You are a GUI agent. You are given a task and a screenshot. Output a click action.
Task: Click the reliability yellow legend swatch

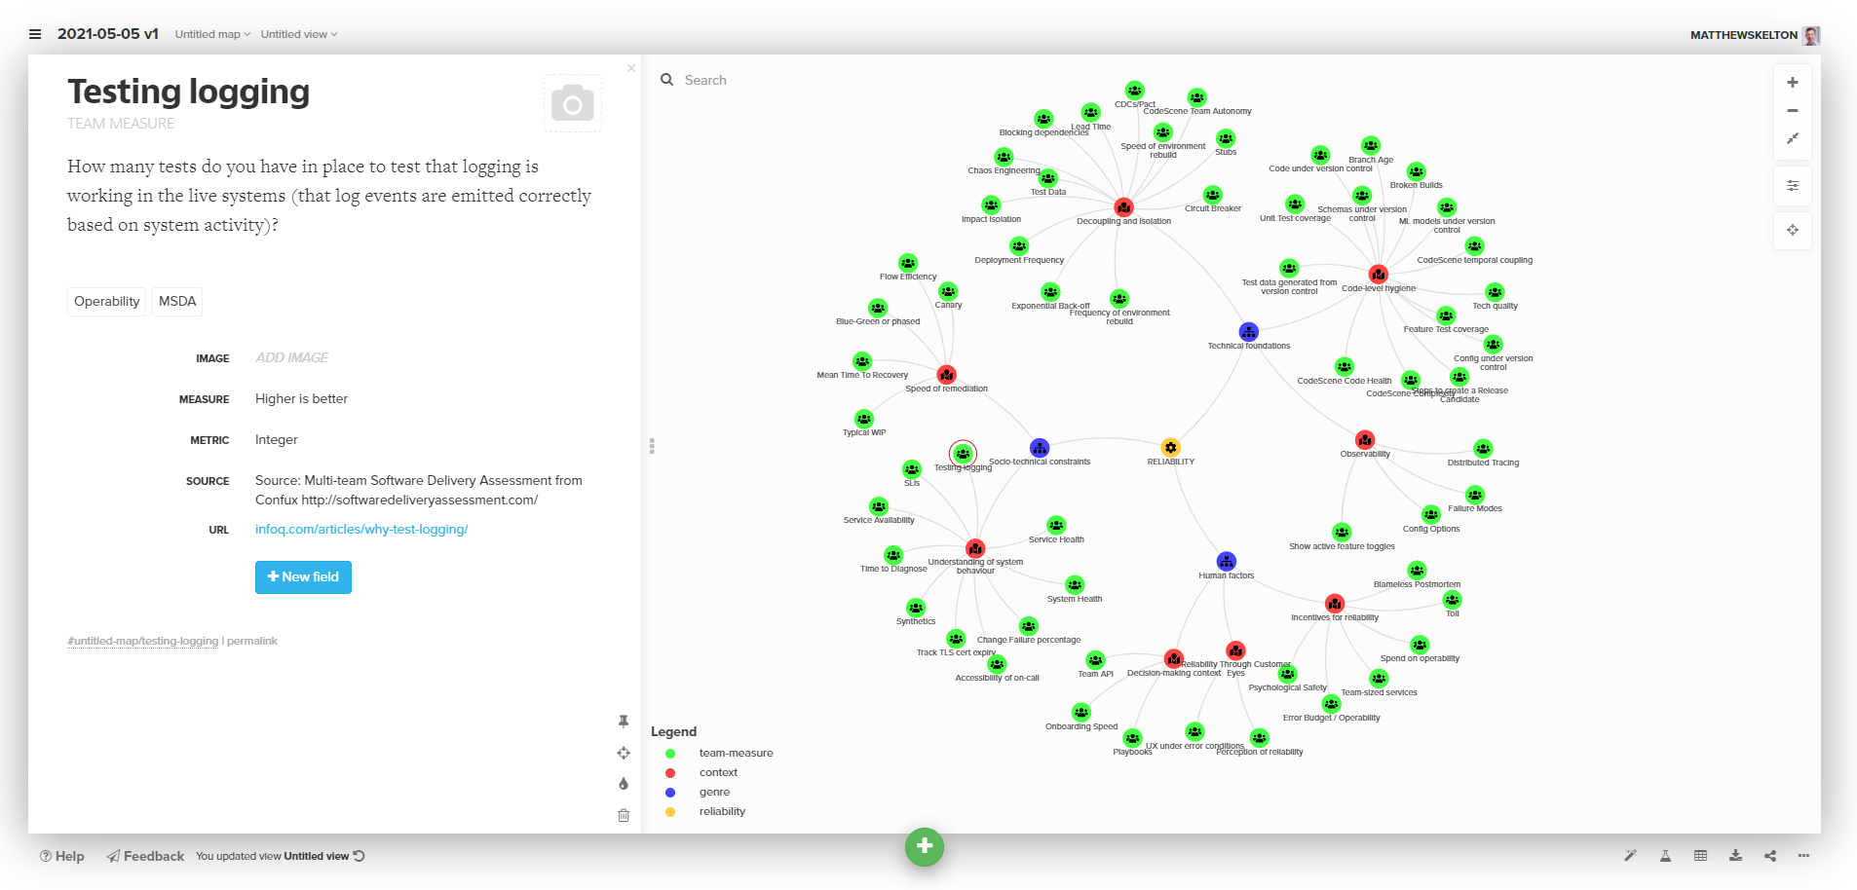(x=670, y=811)
